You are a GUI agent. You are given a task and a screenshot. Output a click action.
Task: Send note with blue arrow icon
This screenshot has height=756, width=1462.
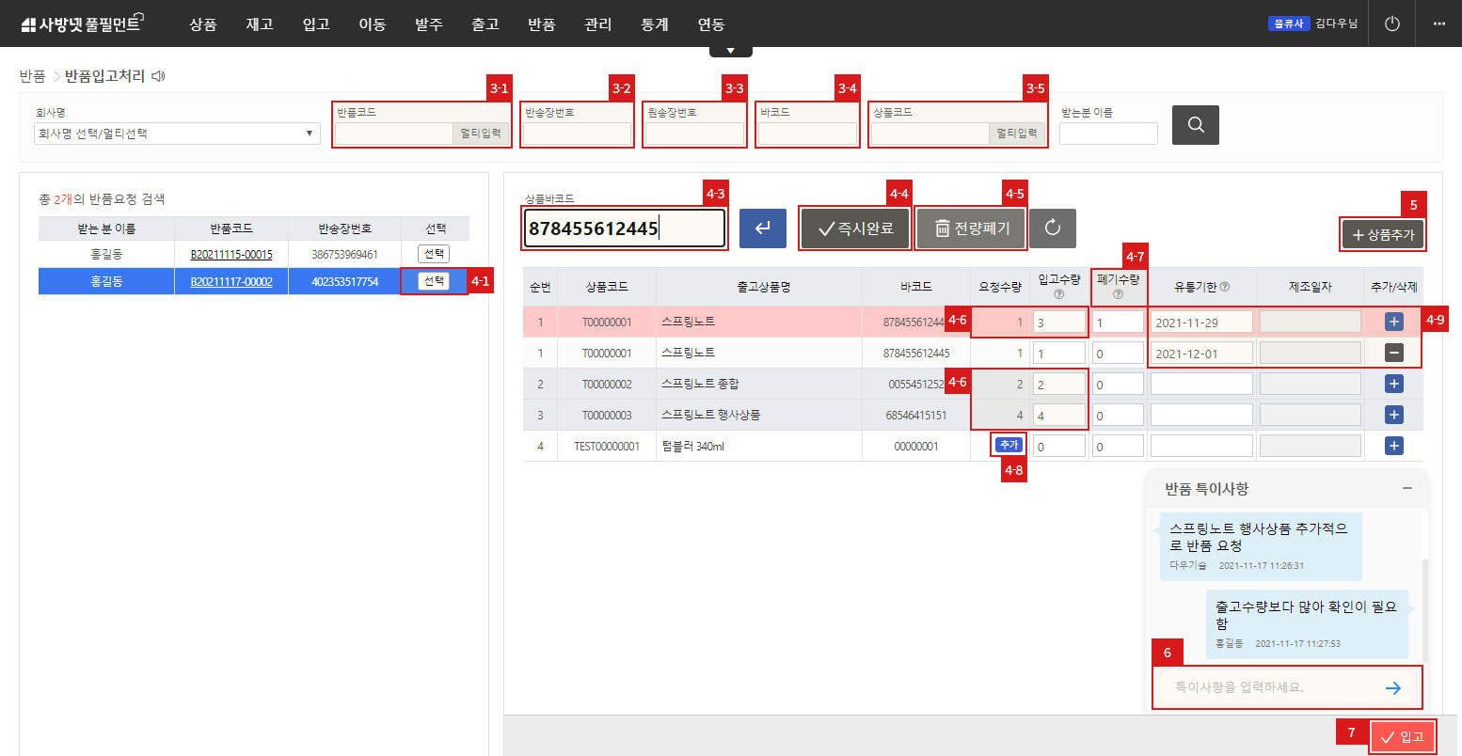click(x=1392, y=688)
